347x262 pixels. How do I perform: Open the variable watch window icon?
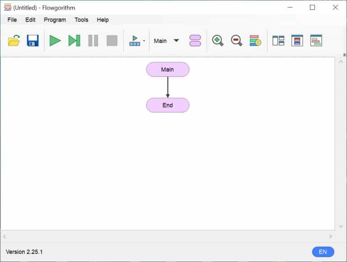tap(297, 41)
